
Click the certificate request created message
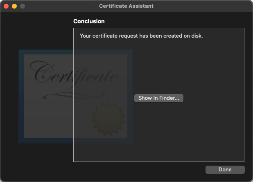click(141, 36)
